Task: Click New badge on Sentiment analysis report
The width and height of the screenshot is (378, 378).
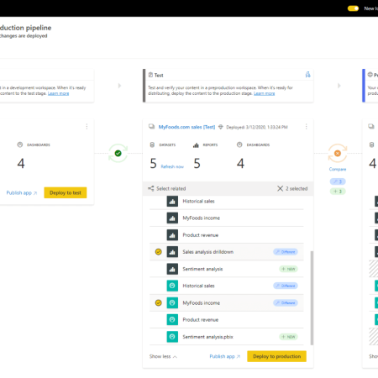Action: coord(288,269)
